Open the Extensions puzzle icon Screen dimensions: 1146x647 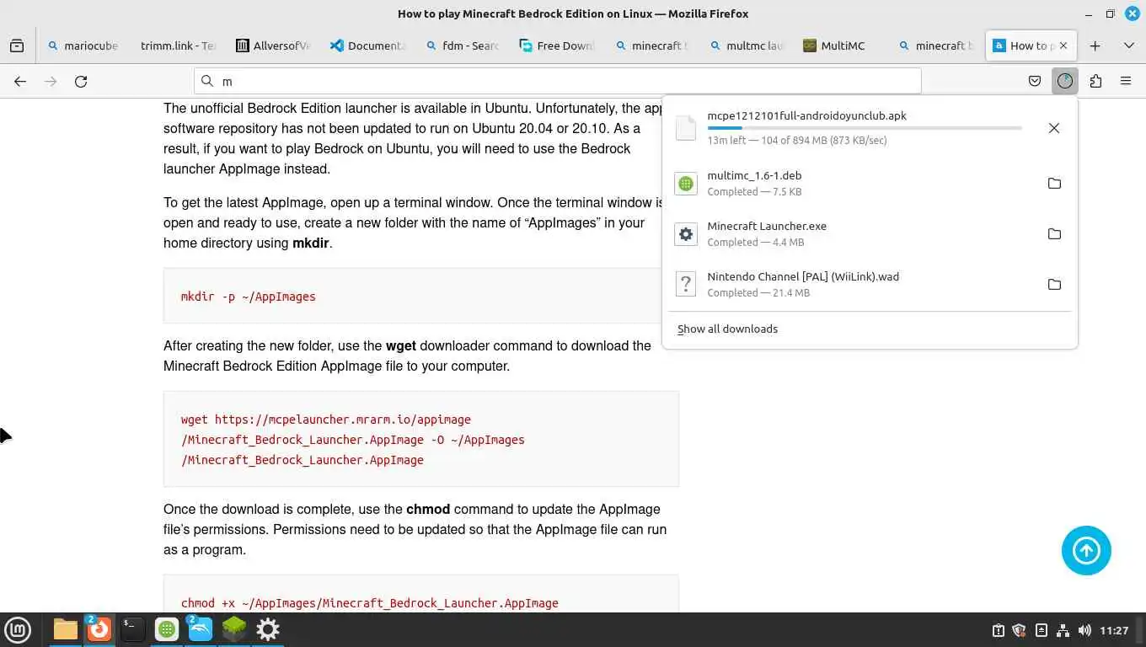coord(1095,81)
